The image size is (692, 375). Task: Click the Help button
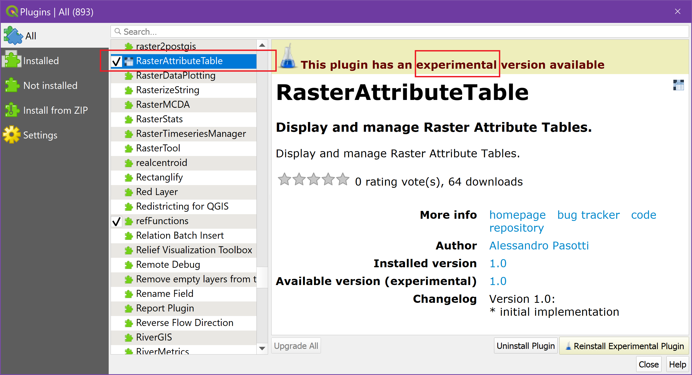(x=677, y=364)
